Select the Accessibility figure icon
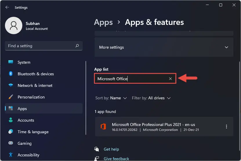The height and width of the screenshot is (161, 241). click(x=11, y=155)
